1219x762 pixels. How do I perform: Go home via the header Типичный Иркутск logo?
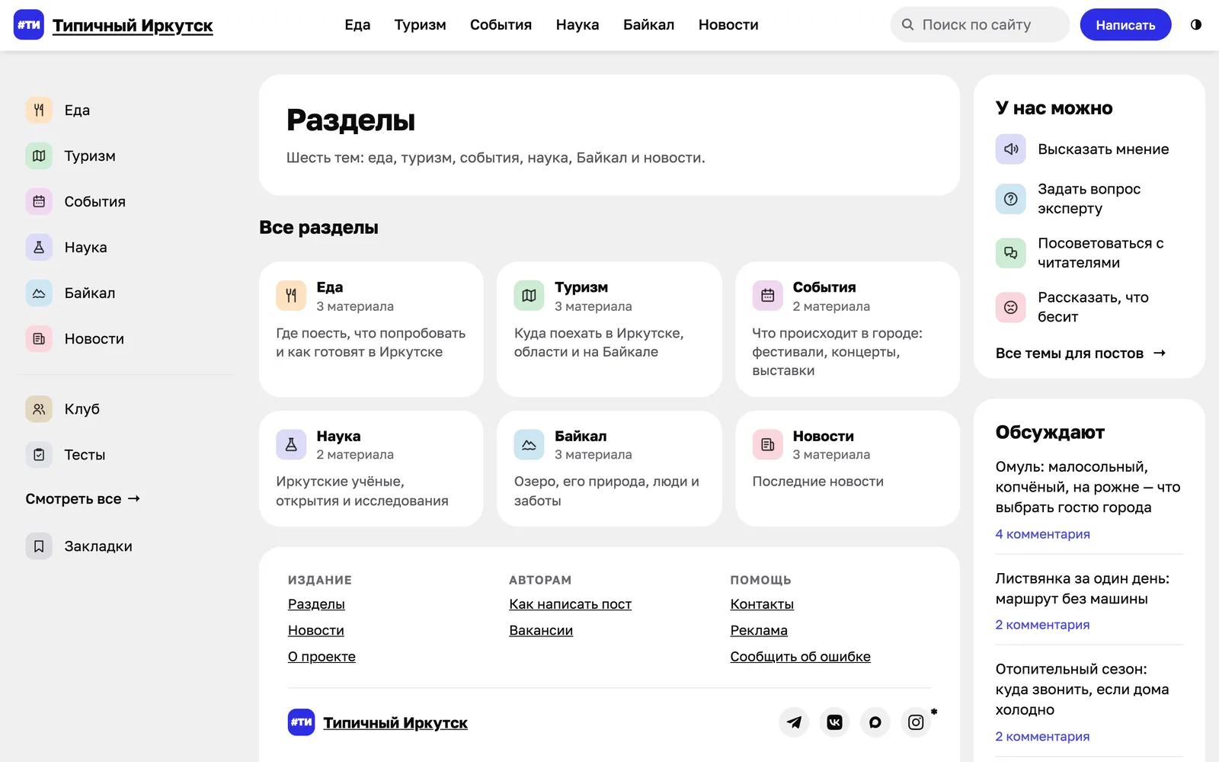[114, 25]
